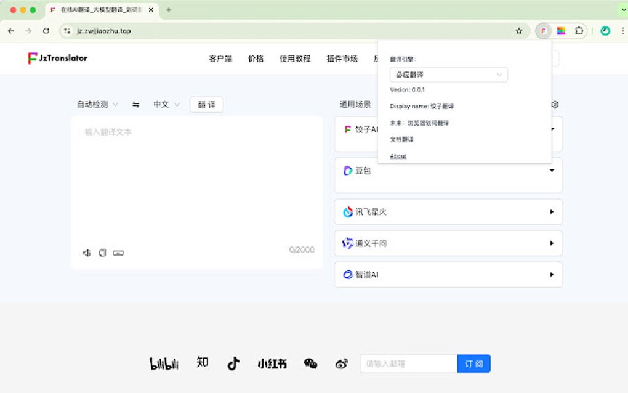The width and height of the screenshot is (628, 393).
Task: Click the 通义千问 logo
Action: [348, 243]
